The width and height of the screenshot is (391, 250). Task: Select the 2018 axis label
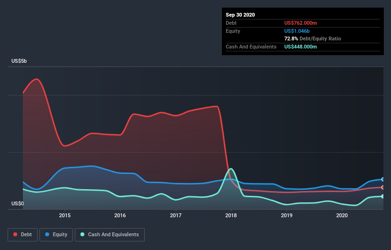click(231, 215)
